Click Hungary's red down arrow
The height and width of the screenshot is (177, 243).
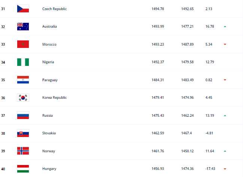pos(225,169)
